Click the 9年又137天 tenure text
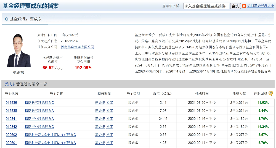Image resolution: width=276 pixels, height=148 pixels. [x=69, y=35]
